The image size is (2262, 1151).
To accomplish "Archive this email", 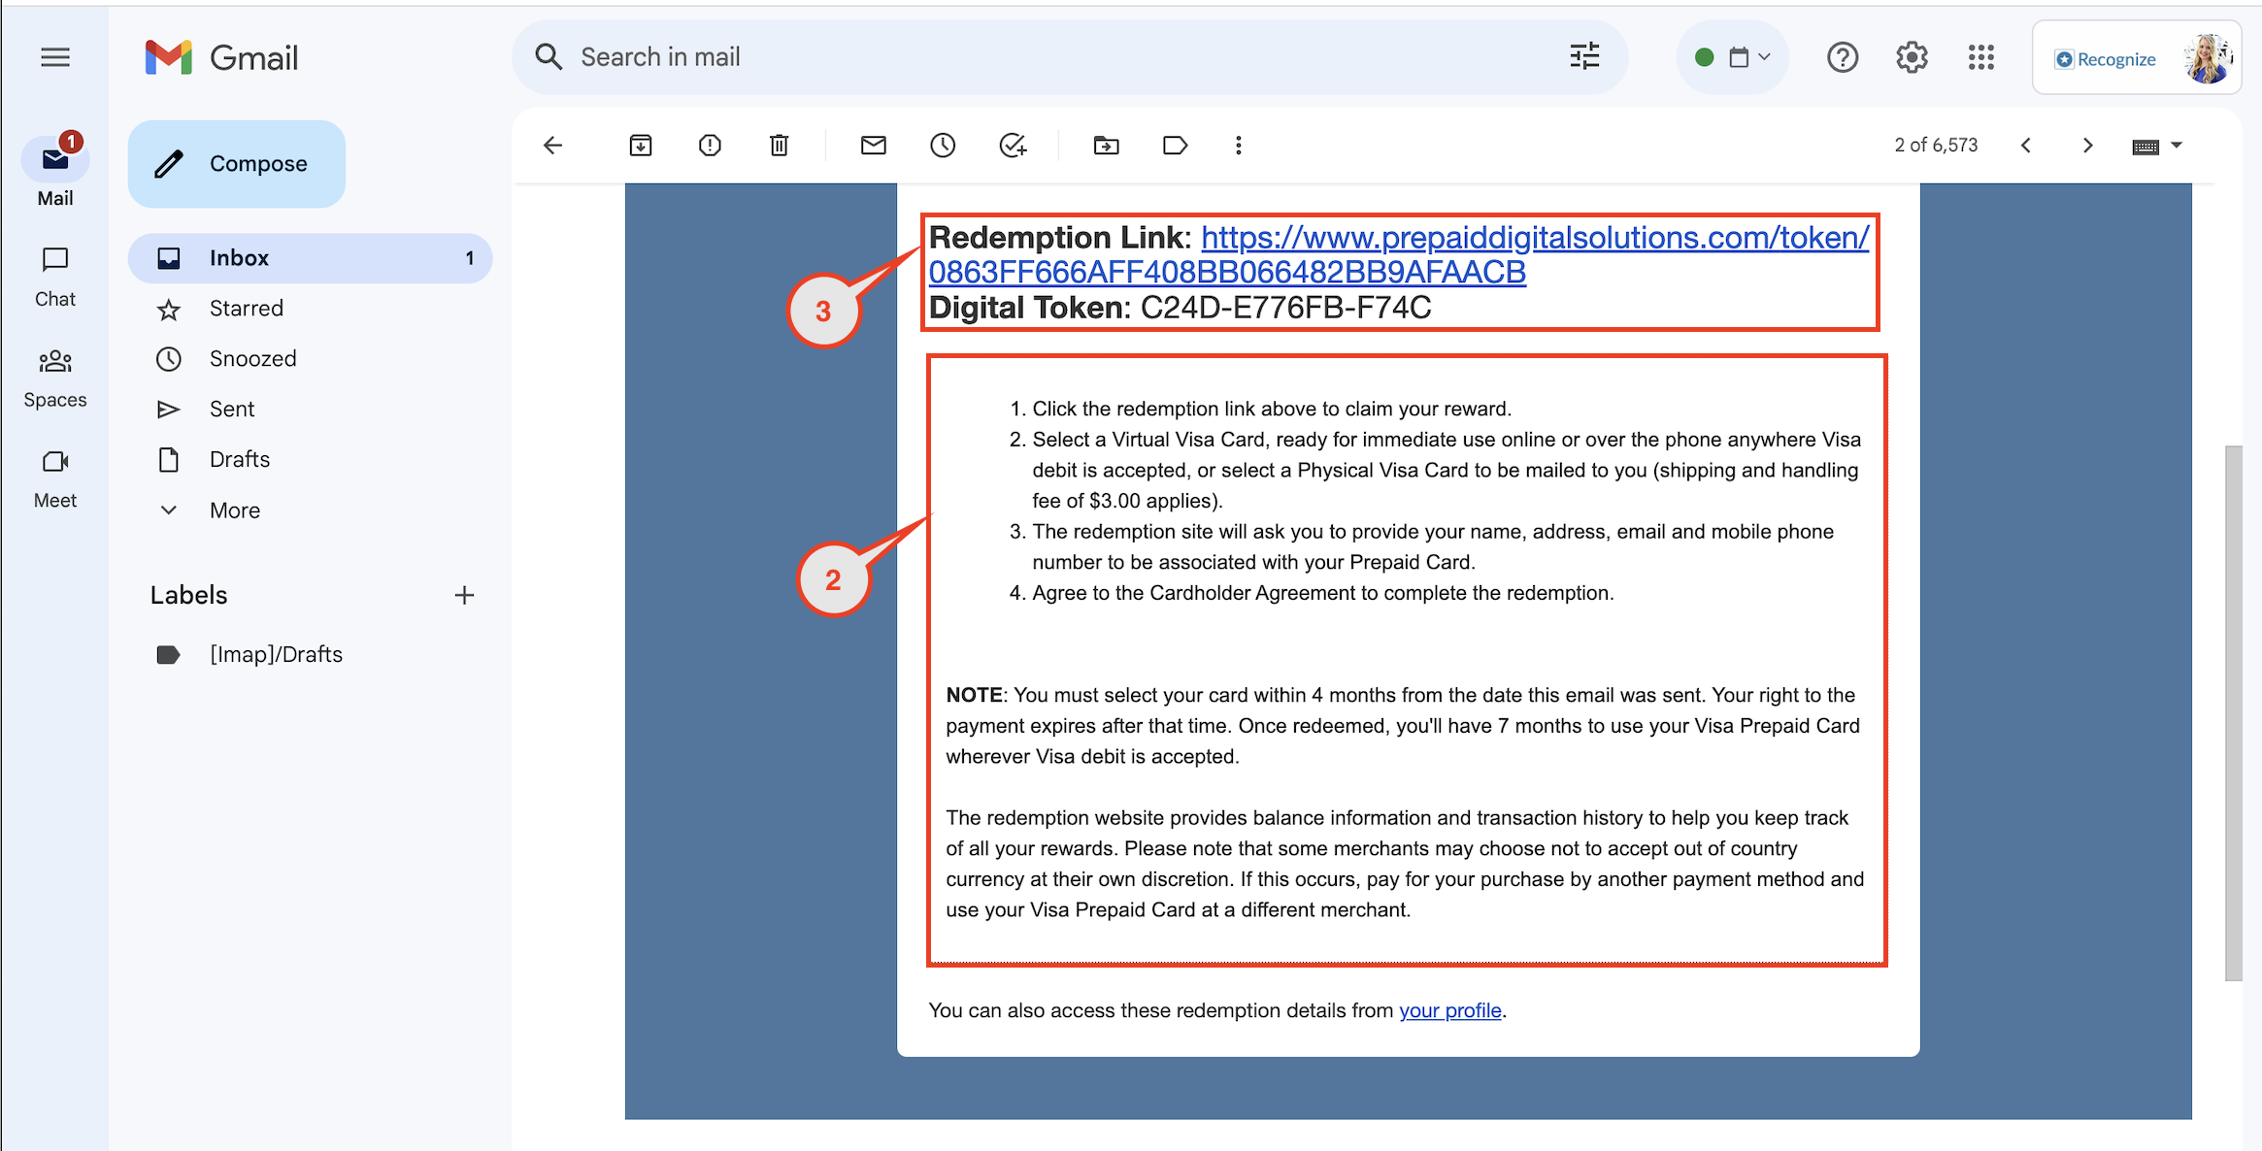I will click(641, 146).
